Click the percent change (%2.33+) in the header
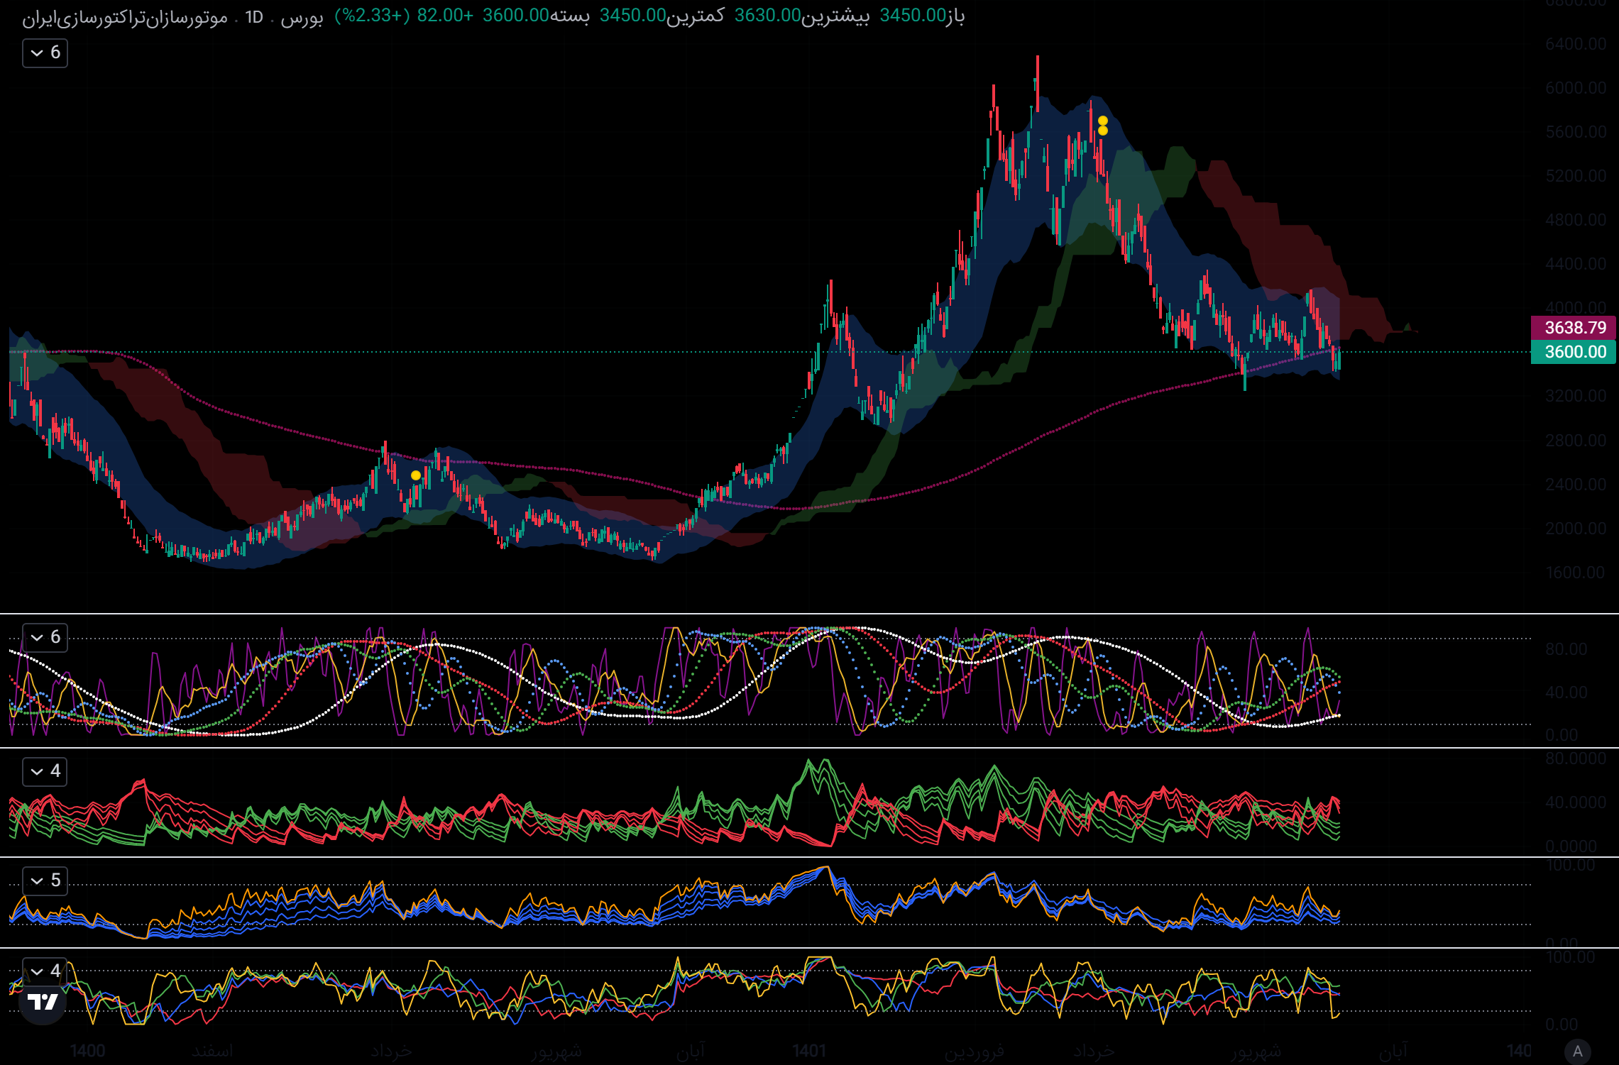This screenshot has height=1065, width=1619. [x=372, y=16]
